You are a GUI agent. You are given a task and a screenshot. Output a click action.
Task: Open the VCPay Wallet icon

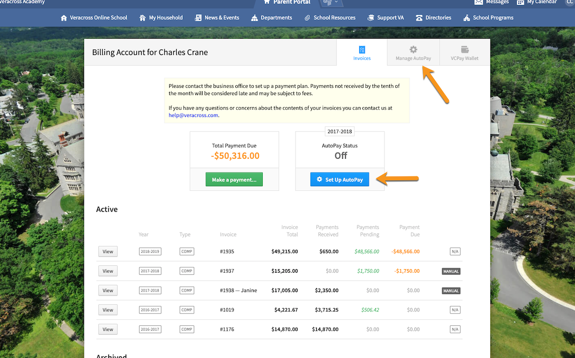pyautogui.click(x=464, y=50)
